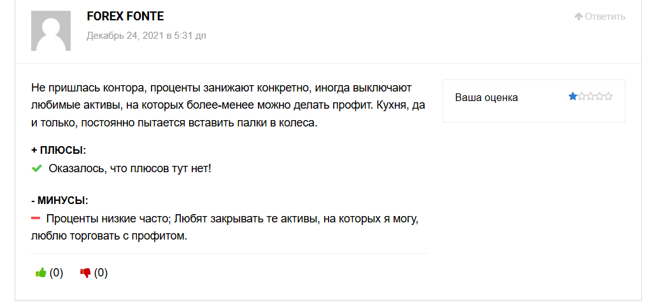Click the green thumbs-up icon
Screen dimensions: 647x305
[x=41, y=273]
